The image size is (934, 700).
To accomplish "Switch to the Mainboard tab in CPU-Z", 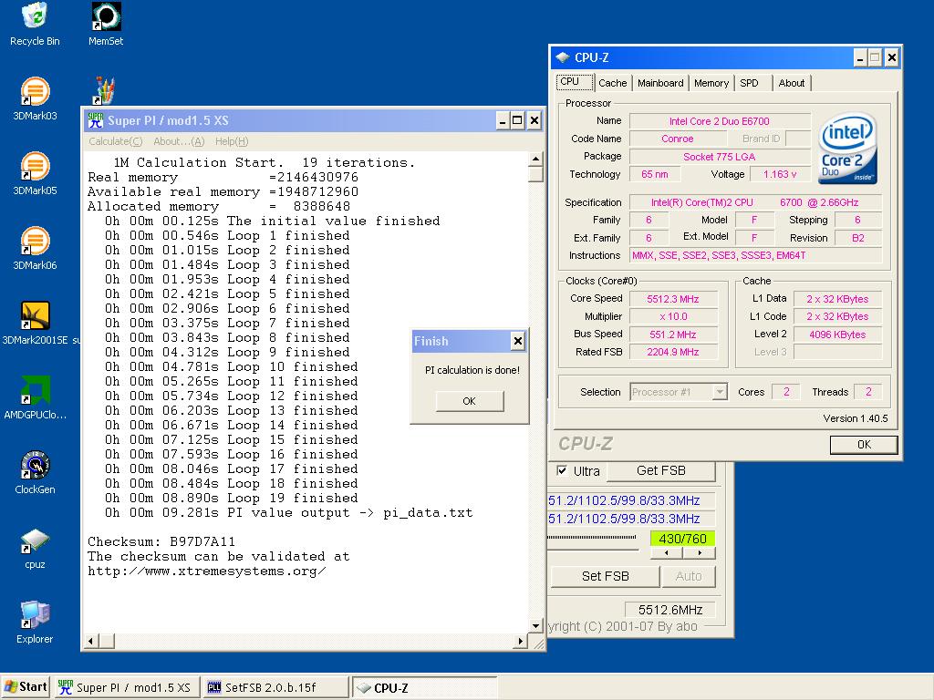I will click(x=660, y=83).
